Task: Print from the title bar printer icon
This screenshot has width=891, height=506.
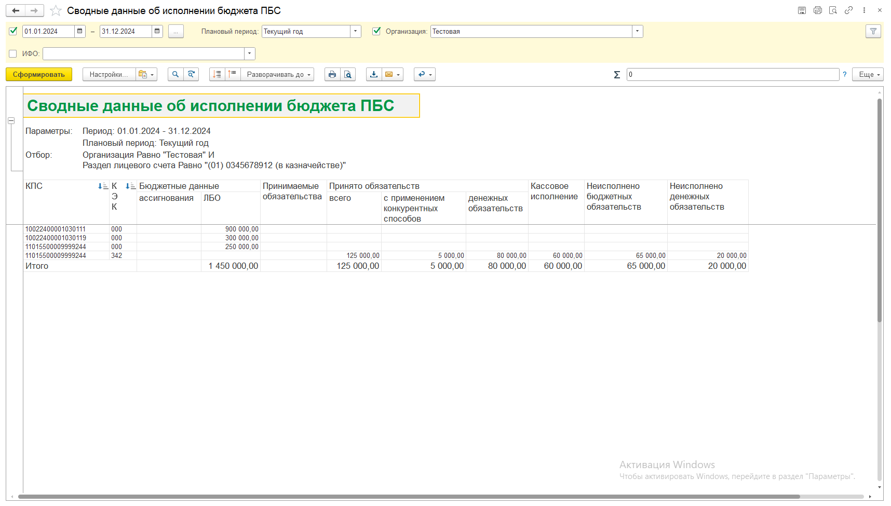Action: [x=818, y=10]
